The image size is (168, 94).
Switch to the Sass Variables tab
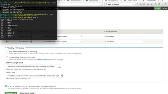click(151, 1)
